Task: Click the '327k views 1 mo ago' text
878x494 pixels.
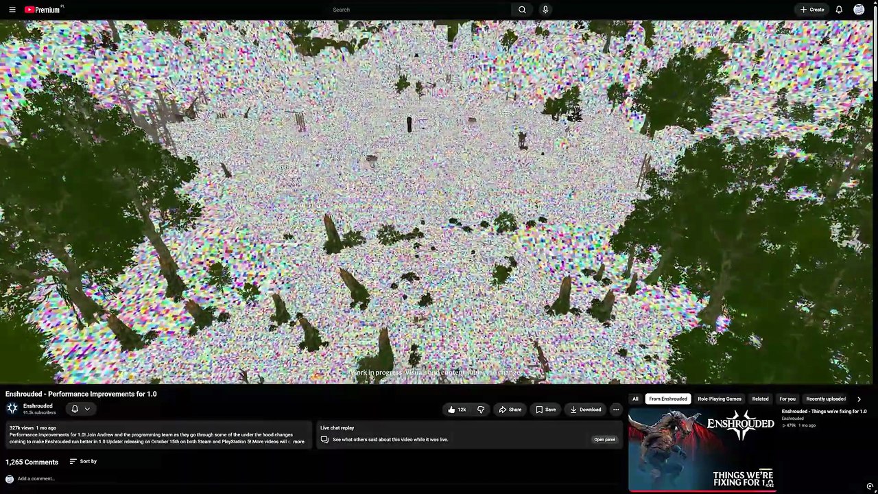Action: coord(33,428)
